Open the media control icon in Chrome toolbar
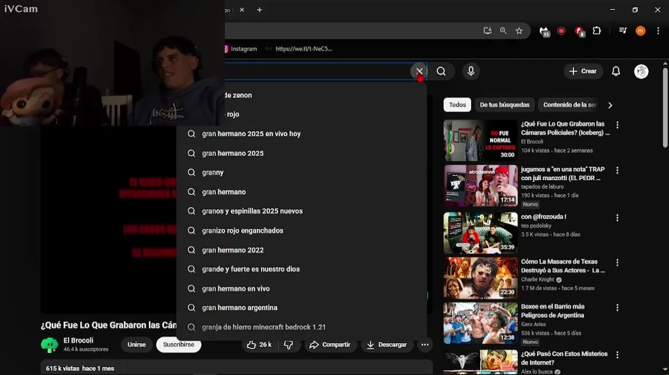The image size is (669, 375). click(623, 31)
